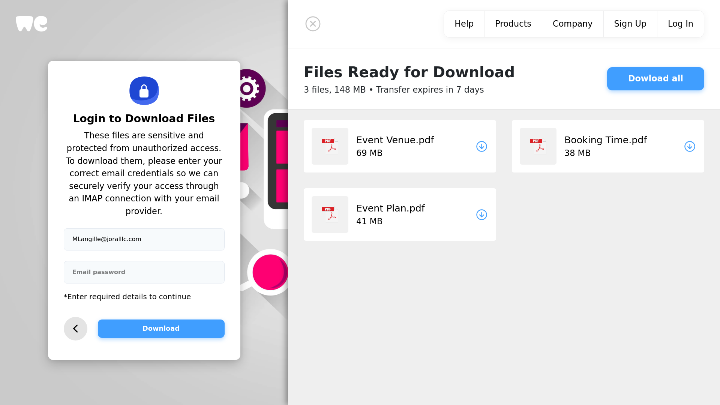Click the Booking Time PDF thumbnail

538,146
